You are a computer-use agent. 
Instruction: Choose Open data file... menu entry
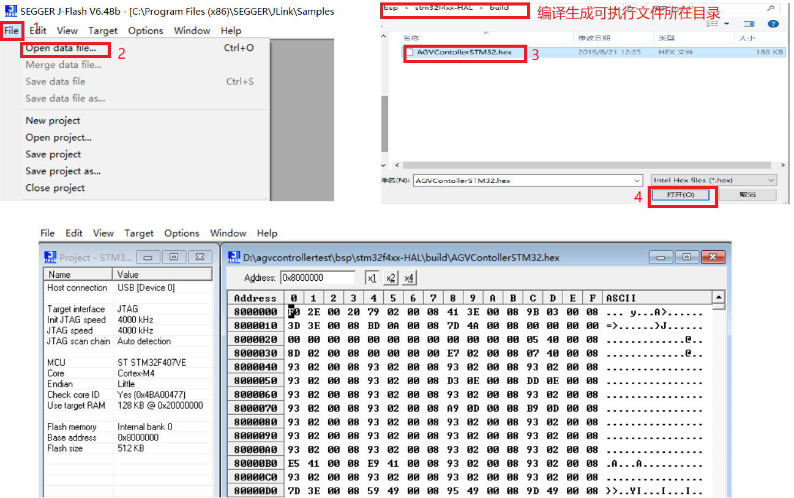(x=61, y=48)
